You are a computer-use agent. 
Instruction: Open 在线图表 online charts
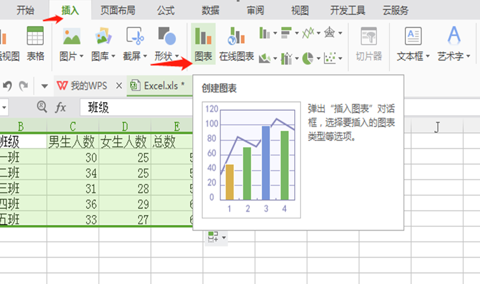(236, 44)
